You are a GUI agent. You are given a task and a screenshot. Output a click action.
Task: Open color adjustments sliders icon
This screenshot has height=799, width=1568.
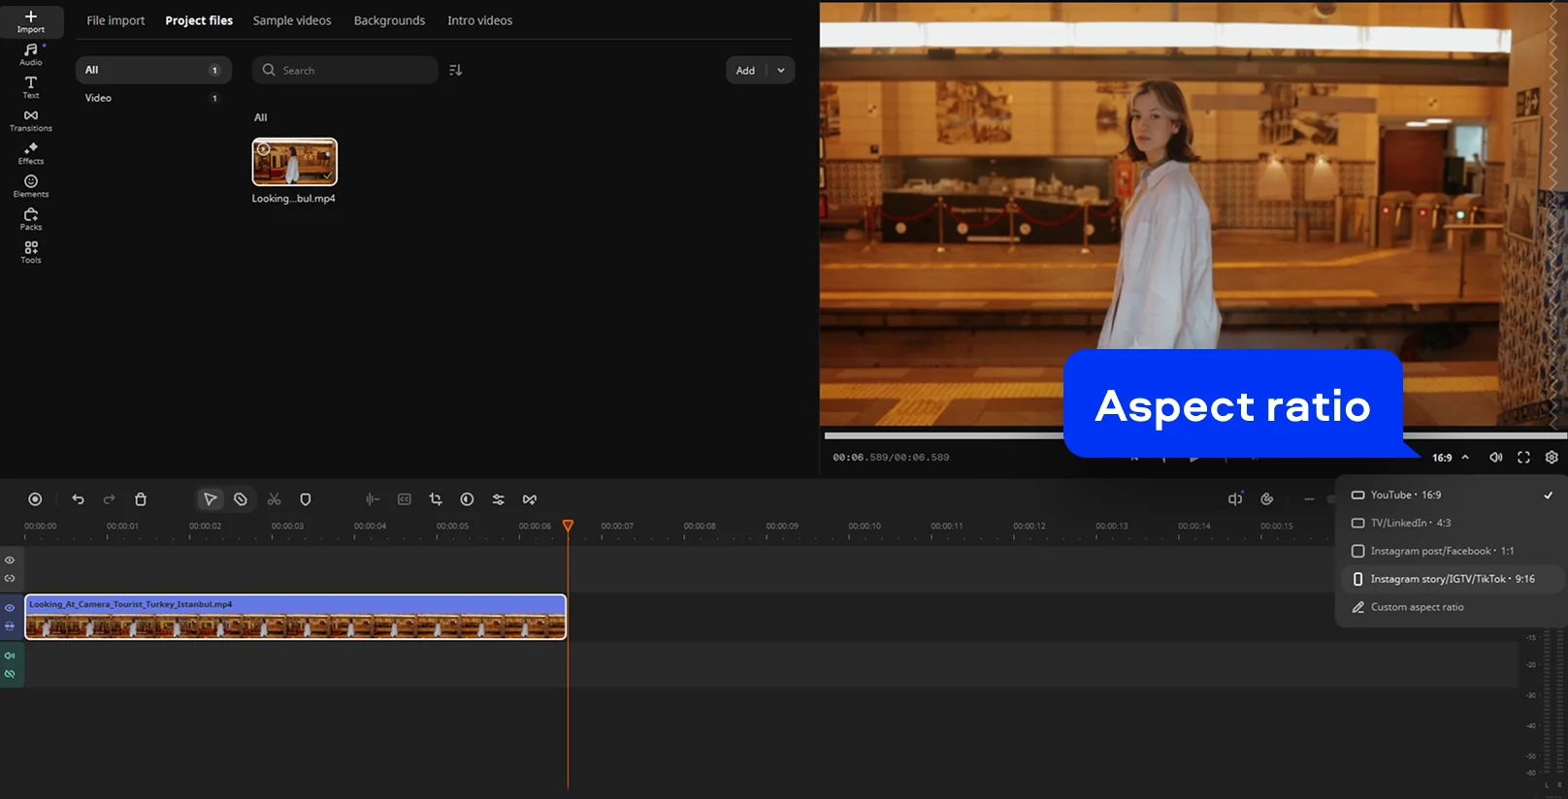pyautogui.click(x=498, y=499)
